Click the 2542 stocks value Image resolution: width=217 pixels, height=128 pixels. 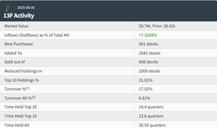150,53
